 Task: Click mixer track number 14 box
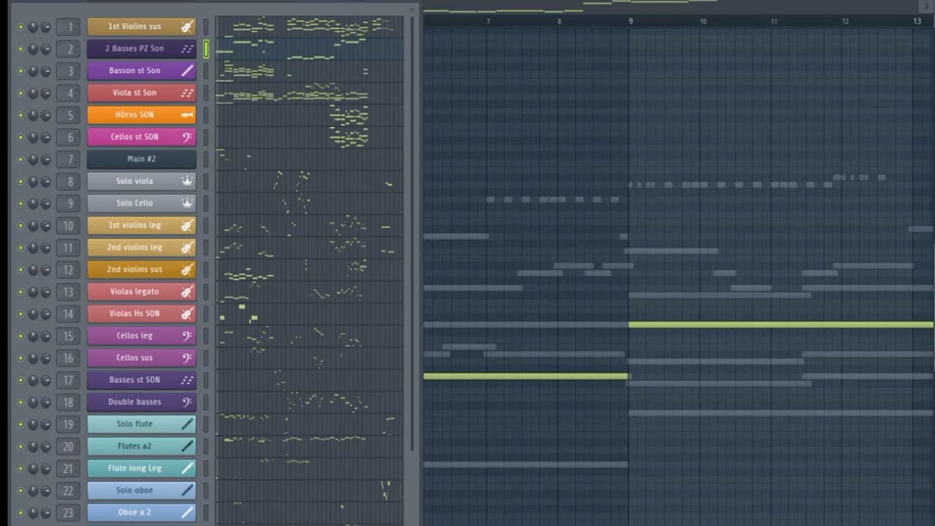tap(68, 313)
